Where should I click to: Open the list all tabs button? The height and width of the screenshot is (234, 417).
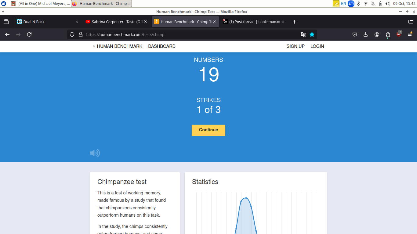click(411, 22)
